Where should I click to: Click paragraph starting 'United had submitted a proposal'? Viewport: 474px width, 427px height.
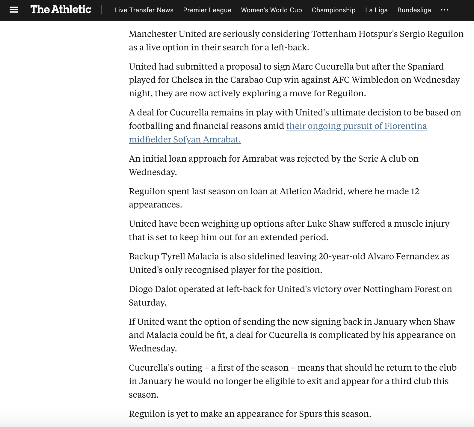coord(294,80)
